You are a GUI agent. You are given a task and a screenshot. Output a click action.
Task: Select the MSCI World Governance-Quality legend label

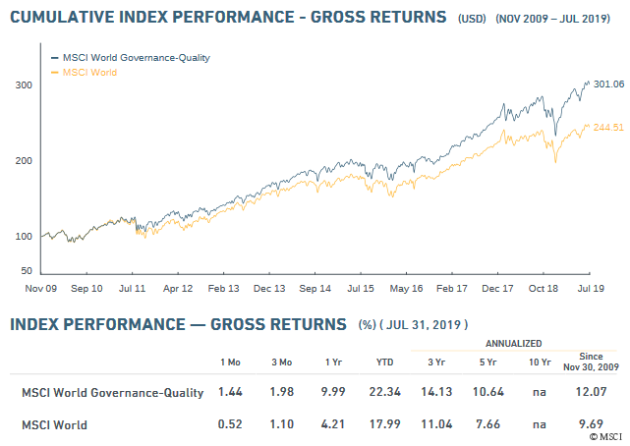136,58
